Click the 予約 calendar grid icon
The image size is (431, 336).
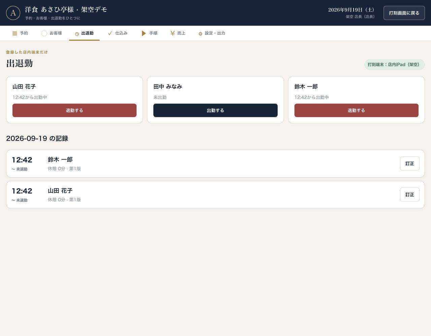click(x=15, y=33)
